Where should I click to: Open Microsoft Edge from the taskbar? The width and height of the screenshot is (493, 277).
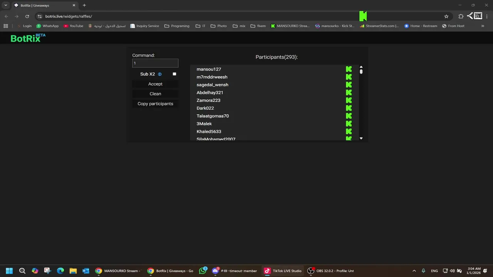60,271
